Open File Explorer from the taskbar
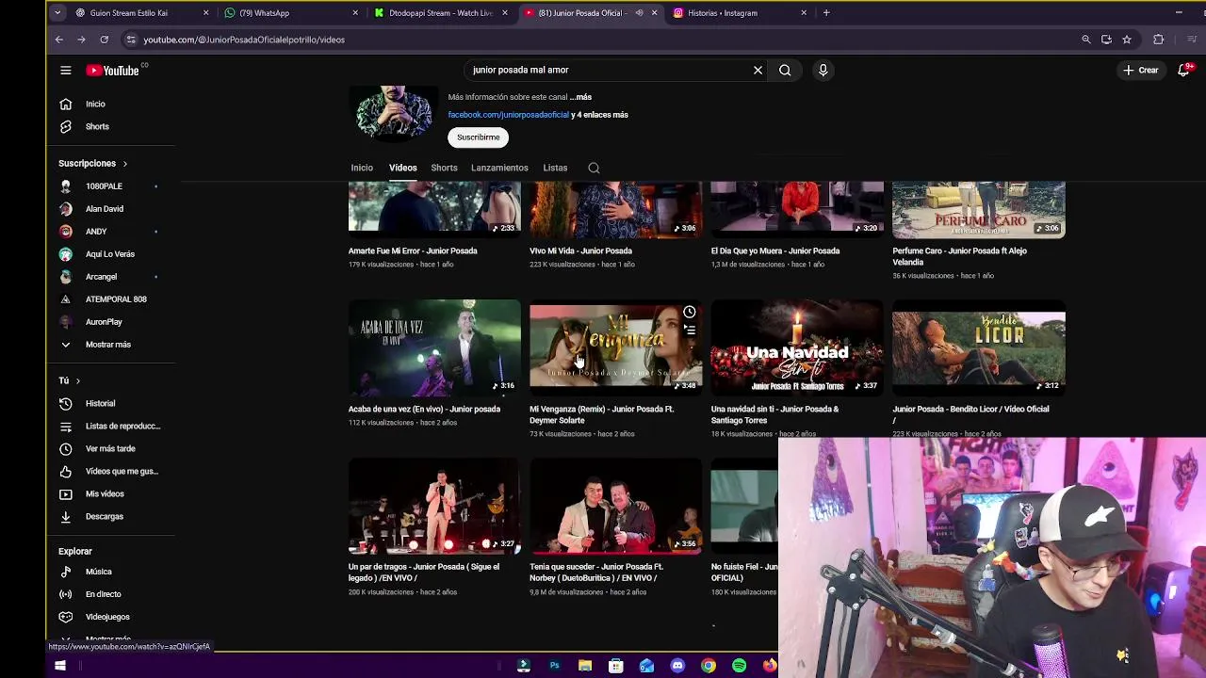 [585, 666]
